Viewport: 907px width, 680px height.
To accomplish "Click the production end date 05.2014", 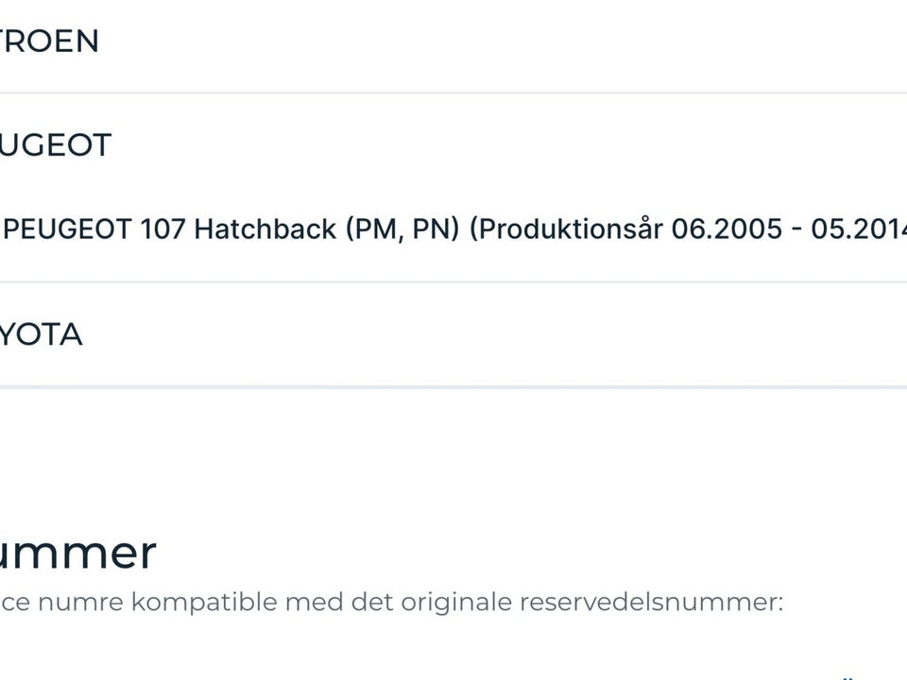I will (858, 229).
